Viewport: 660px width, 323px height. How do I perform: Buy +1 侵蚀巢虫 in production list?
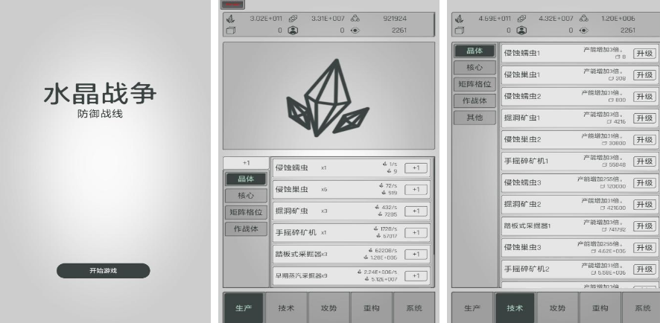416,190
